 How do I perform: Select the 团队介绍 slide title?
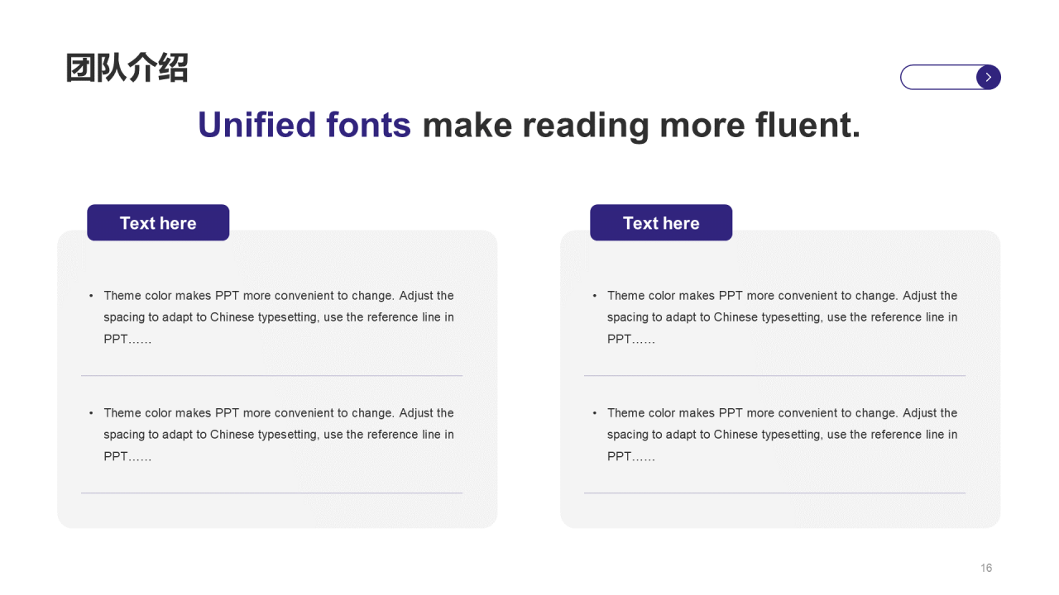(127, 68)
